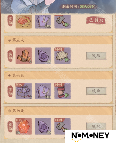Select the Day Six random treasure chest
116x143 pixels.
pos(24,91)
